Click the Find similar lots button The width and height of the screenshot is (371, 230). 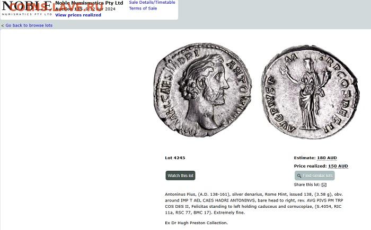click(x=314, y=176)
